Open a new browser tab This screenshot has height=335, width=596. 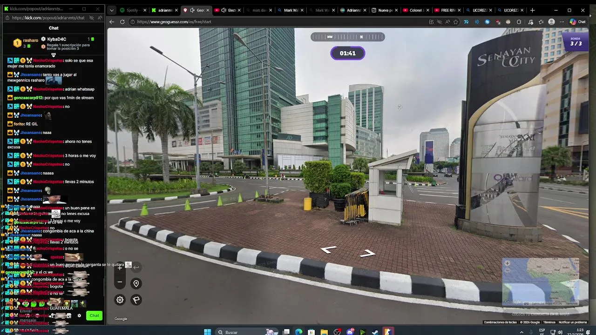[x=532, y=10]
